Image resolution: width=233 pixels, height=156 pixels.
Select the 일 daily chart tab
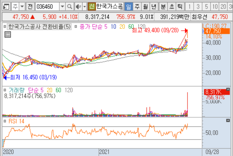click(x=128, y=7)
